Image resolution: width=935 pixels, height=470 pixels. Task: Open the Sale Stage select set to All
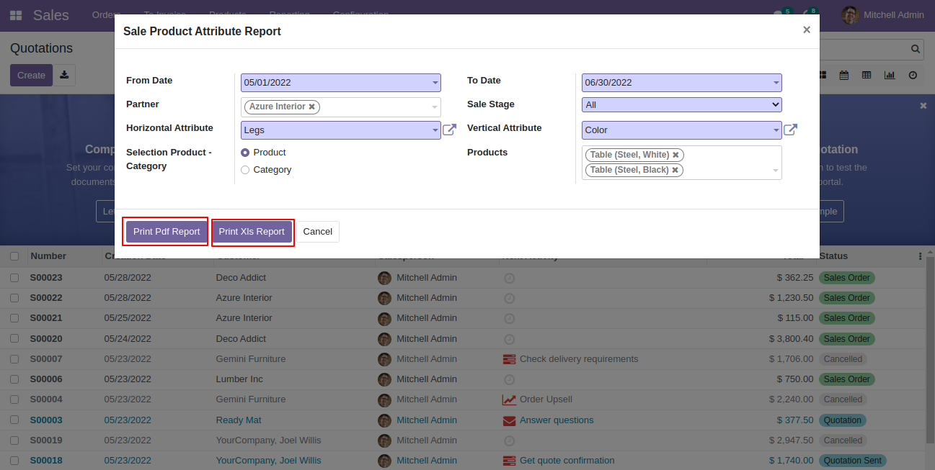(681, 105)
